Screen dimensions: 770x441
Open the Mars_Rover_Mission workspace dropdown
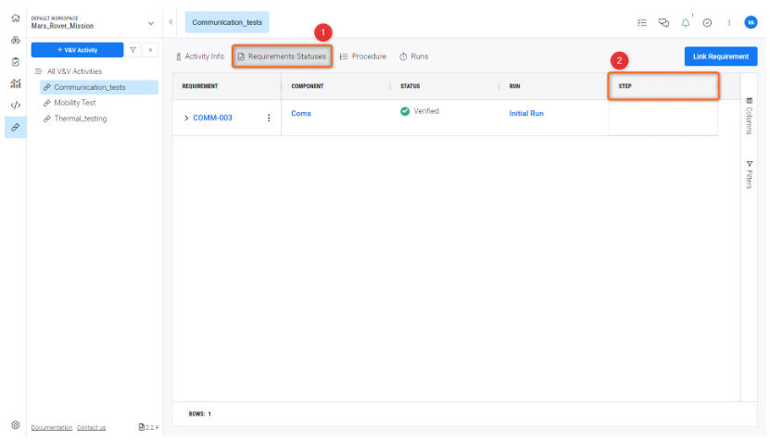[x=151, y=23]
